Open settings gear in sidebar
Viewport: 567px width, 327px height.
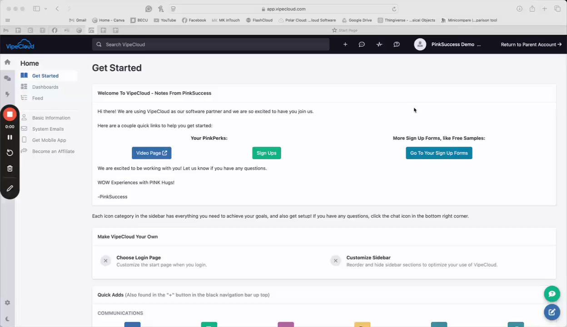7,303
